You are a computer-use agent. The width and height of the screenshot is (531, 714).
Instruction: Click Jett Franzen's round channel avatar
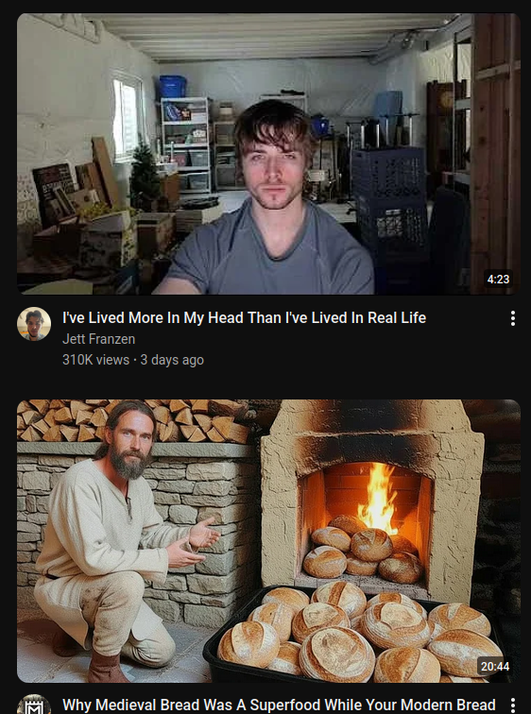pos(34,324)
